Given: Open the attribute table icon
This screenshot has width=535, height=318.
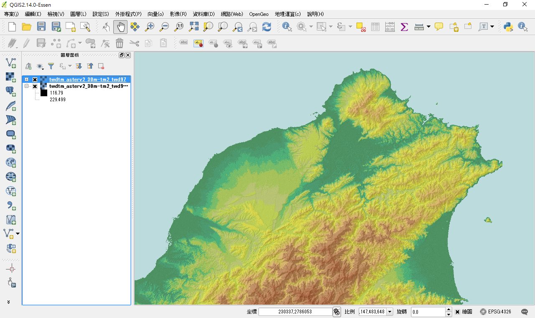Looking at the screenshot, I should [375, 27].
